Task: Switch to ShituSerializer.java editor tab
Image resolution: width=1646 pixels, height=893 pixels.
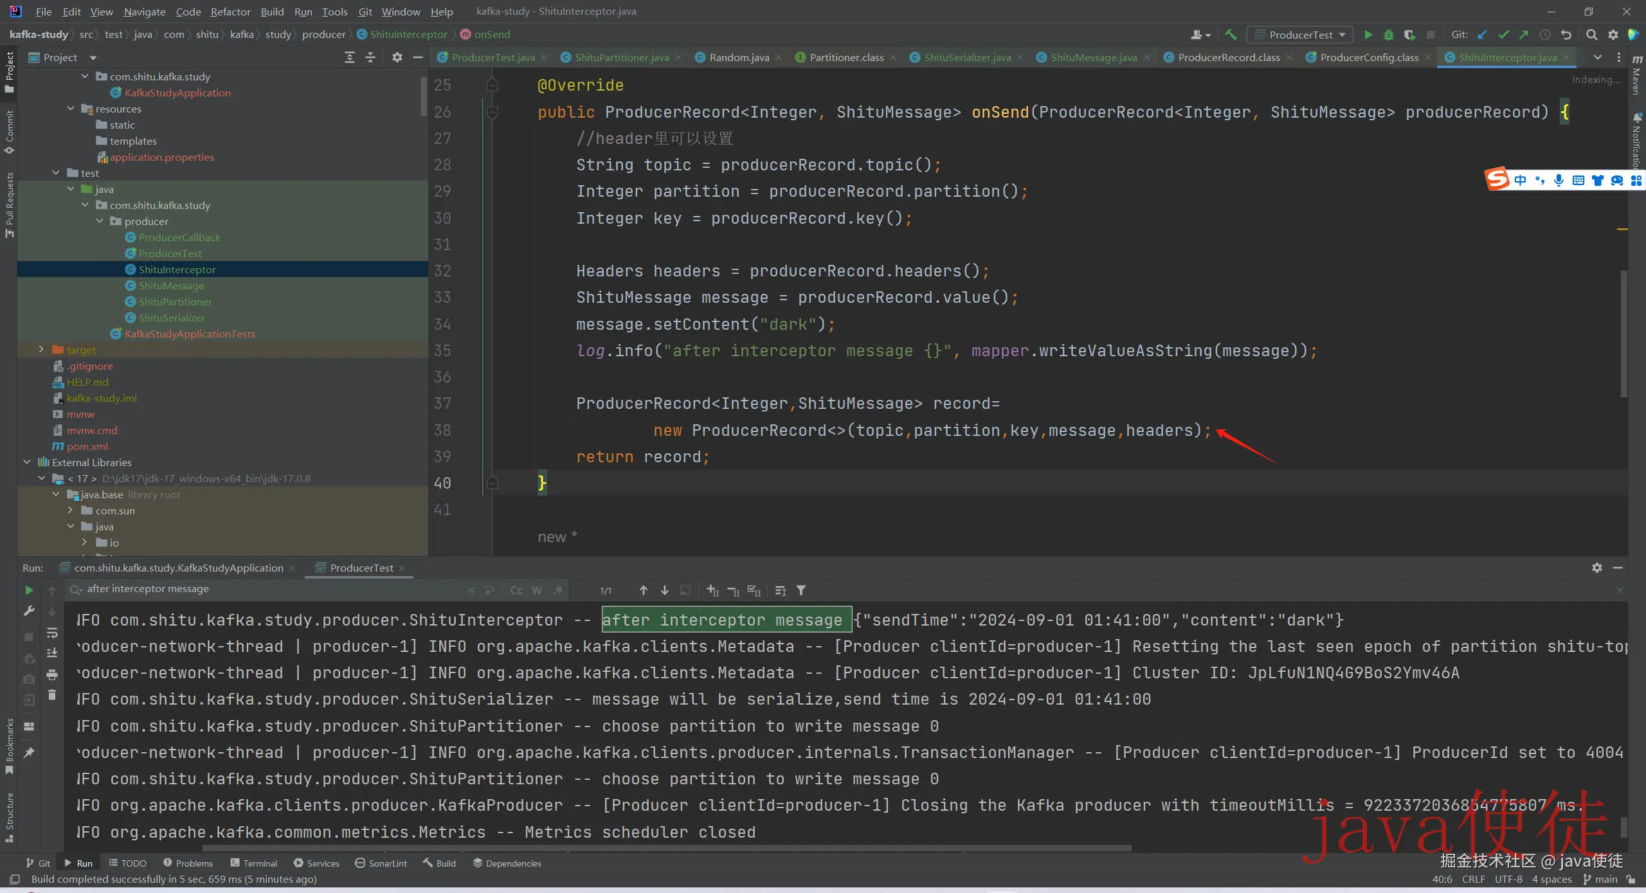Action: (x=966, y=57)
